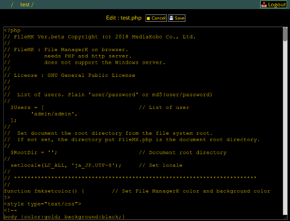Click the '$RootDir = '';' line
Image resolution: width=290 pixels, height=221 pixels.
point(34,153)
